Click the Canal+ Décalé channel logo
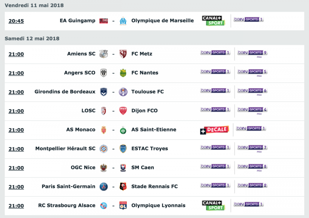Viewport: 309px width, 218px height. coord(214,130)
